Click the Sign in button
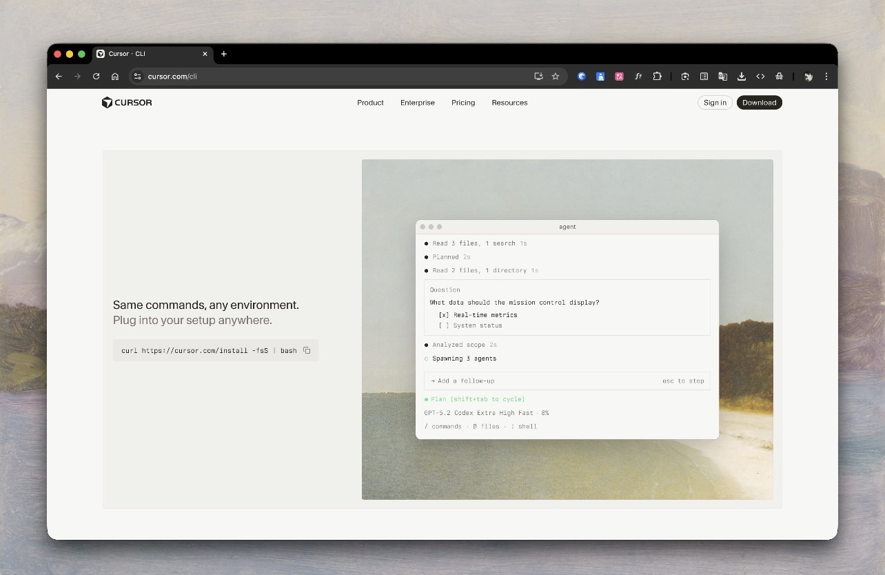This screenshot has height=575, width=885. (715, 103)
